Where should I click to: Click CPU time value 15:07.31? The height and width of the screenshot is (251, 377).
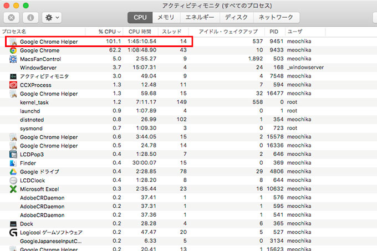[145, 67]
